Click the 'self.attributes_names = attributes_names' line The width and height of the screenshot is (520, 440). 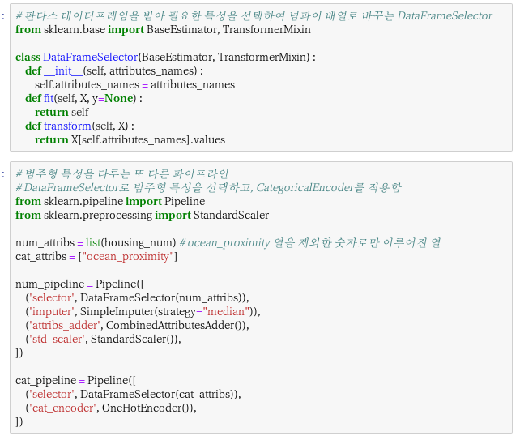[135, 84]
